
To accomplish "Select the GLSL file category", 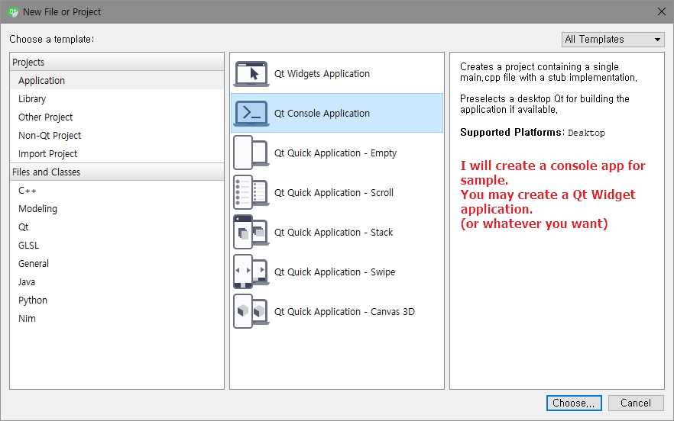I will click(28, 246).
